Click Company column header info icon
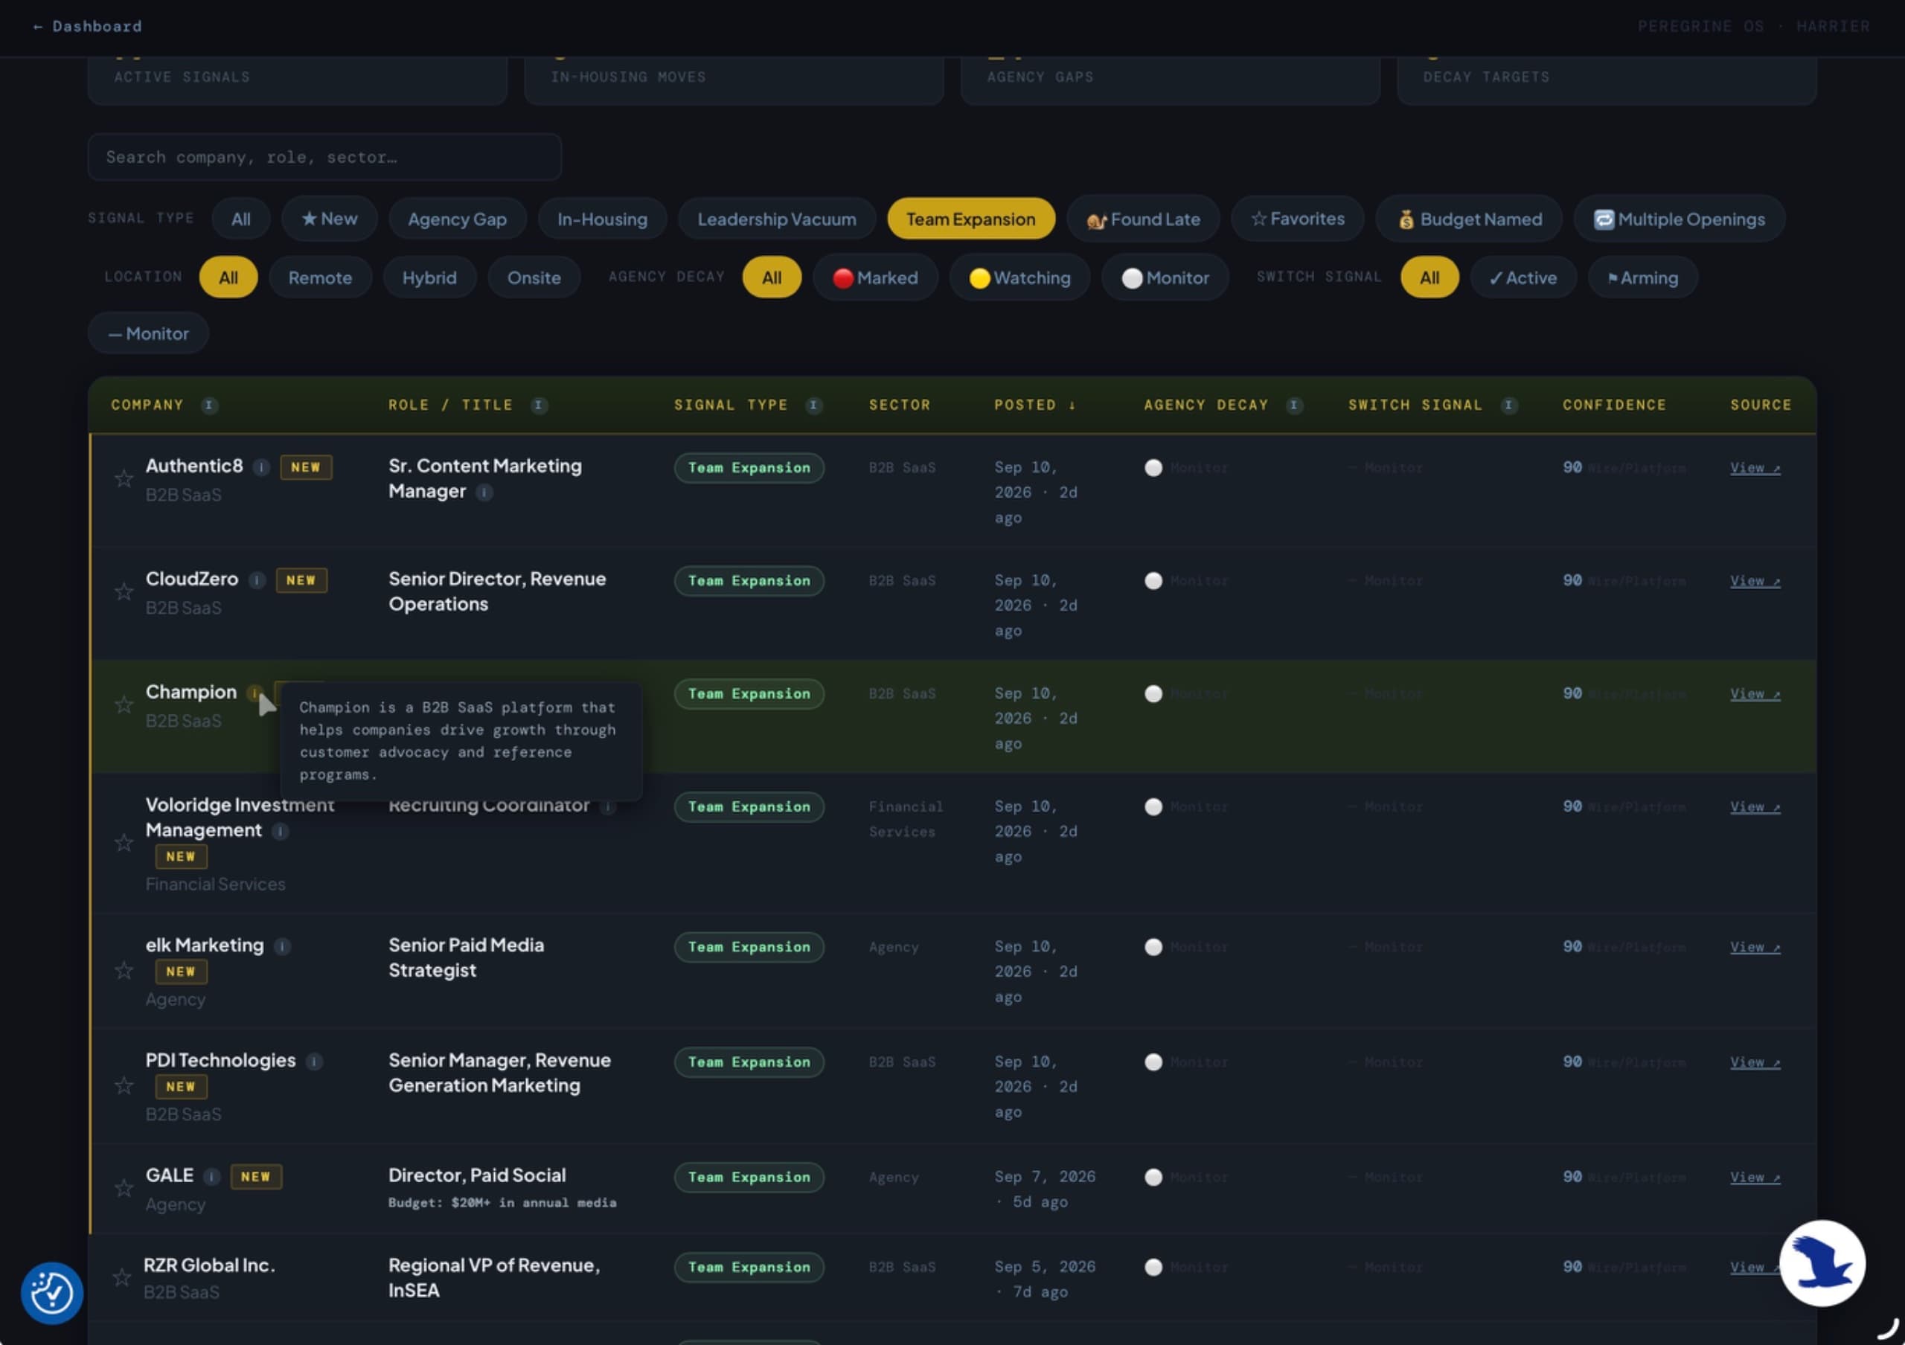The width and height of the screenshot is (1905, 1345). pyautogui.click(x=209, y=405)
